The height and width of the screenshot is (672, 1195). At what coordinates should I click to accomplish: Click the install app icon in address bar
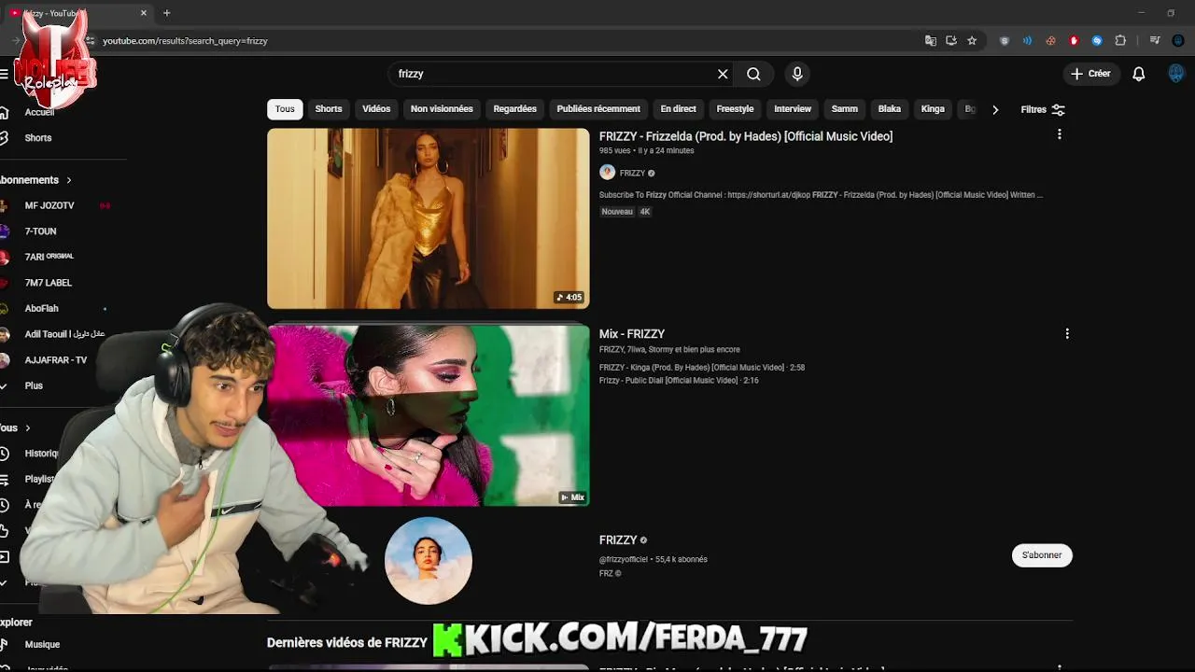click(950, 41)
